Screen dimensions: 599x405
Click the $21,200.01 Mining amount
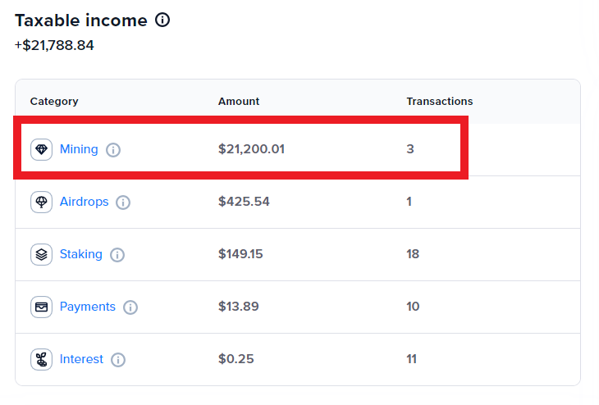coord(251,149)
